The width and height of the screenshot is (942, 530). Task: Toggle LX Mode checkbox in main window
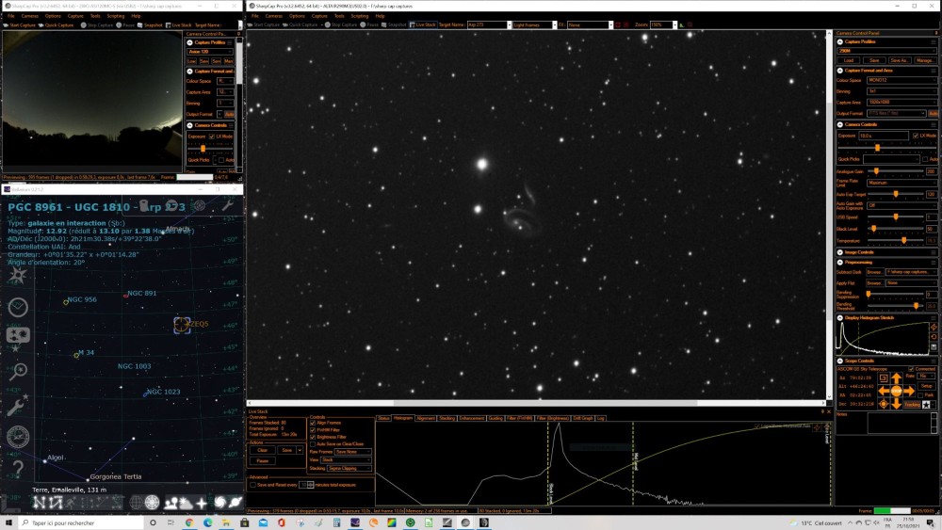915,136
